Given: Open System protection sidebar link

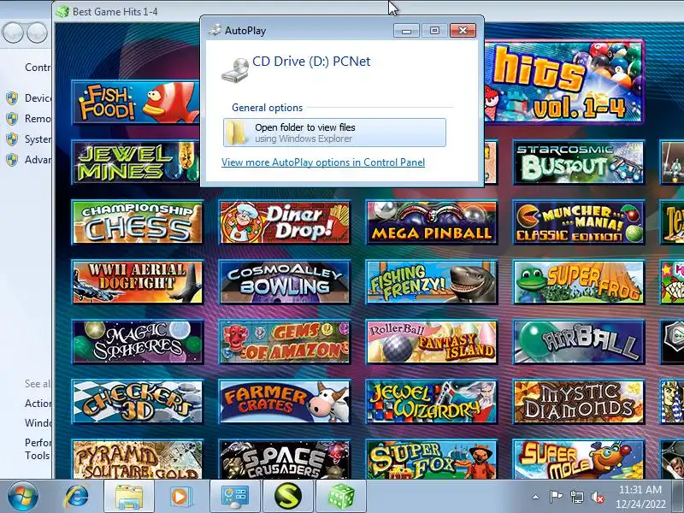Looking at the screenshot, I should point(38,139).
